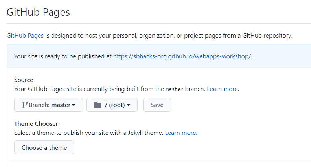Visit the sbhacks-org.github.io site URL link
The height and width of the screenshot is (167, 311).
[x=182, y=56]
